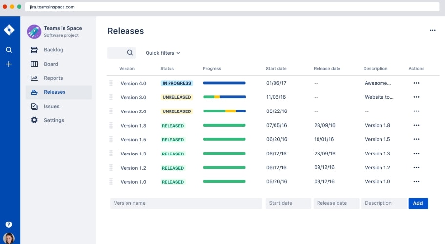Open the Version 4.0 release link
The height and width of the screenshot is (244, 445).
(133, 83)
